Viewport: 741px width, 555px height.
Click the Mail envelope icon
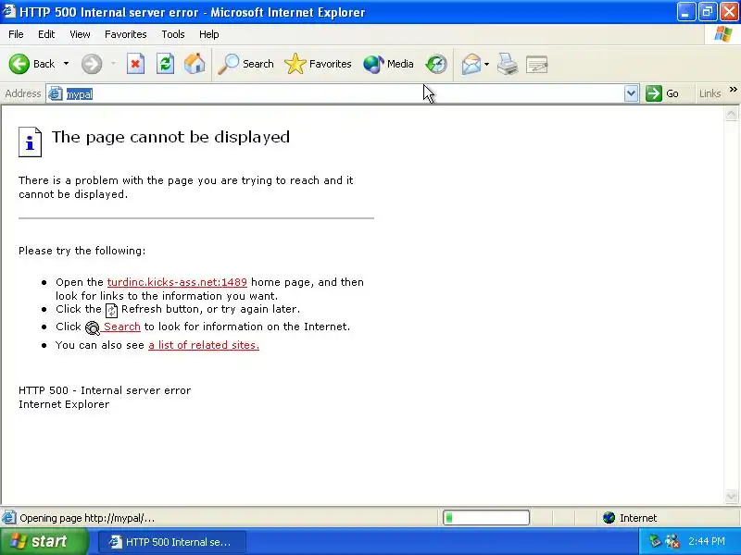pyautogui.click(x=471, y=64)
